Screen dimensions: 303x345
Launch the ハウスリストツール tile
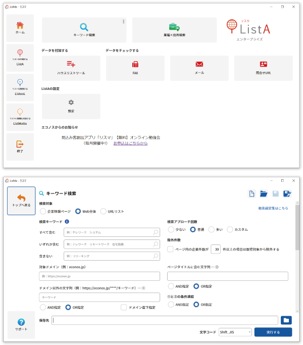coord(71,68)
